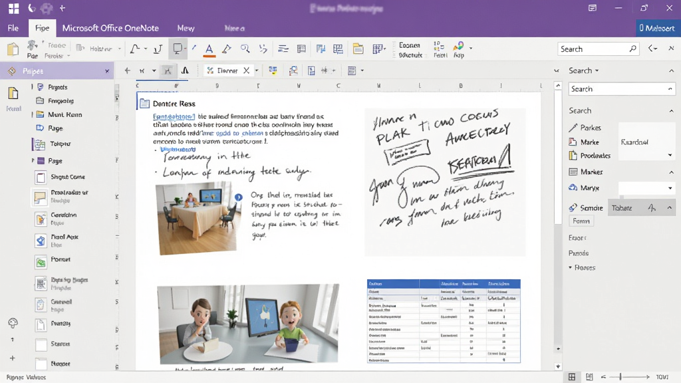Open the Mew tab
The image size is (681, 383).
(186, 28)
